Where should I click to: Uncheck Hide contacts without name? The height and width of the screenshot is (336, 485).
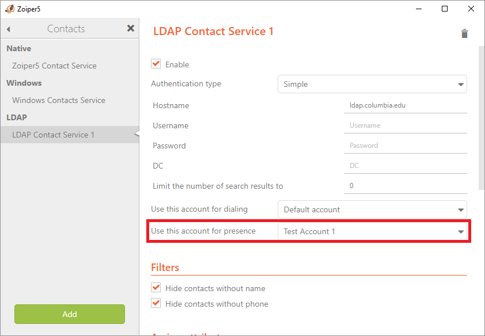(156, 288)
